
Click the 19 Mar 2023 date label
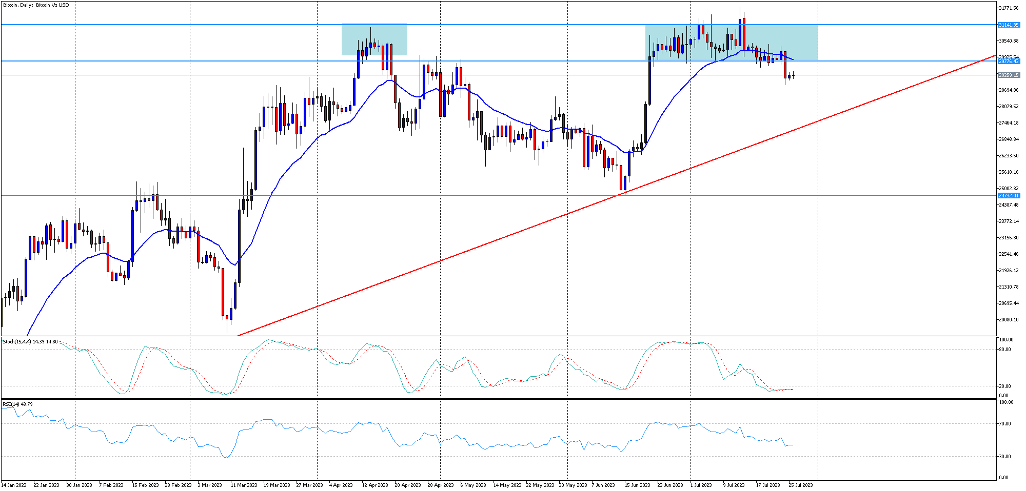point(277,485)
